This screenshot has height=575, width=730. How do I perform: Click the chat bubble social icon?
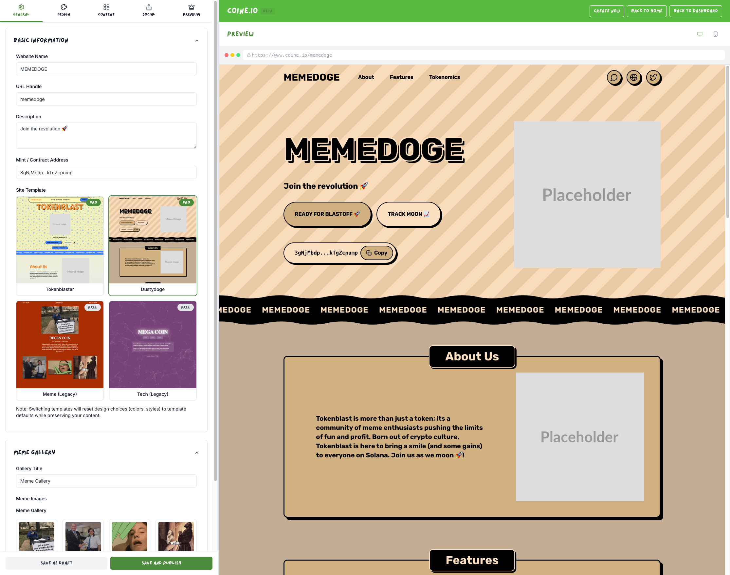click(614, 77)
